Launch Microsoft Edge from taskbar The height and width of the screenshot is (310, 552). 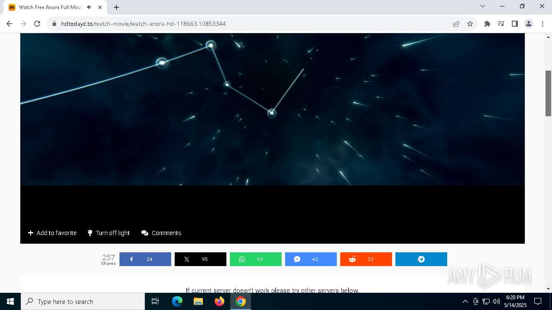coord(177,301)
